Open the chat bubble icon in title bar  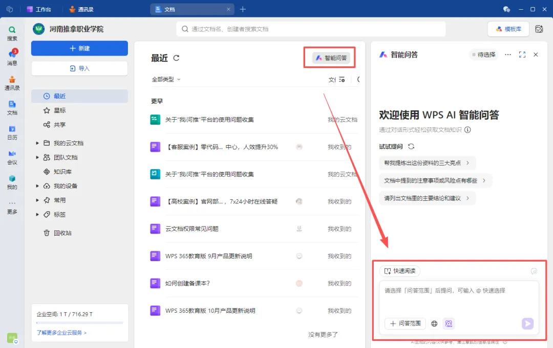coord(506,9)
